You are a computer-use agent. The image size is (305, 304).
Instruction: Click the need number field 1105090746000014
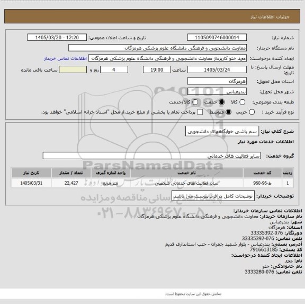pos(217,38)
